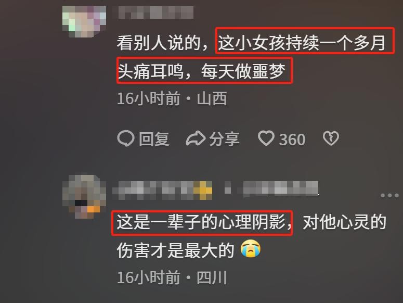Open the second commenter's avatar
The image size is (403, 303).
pos(84,197)
